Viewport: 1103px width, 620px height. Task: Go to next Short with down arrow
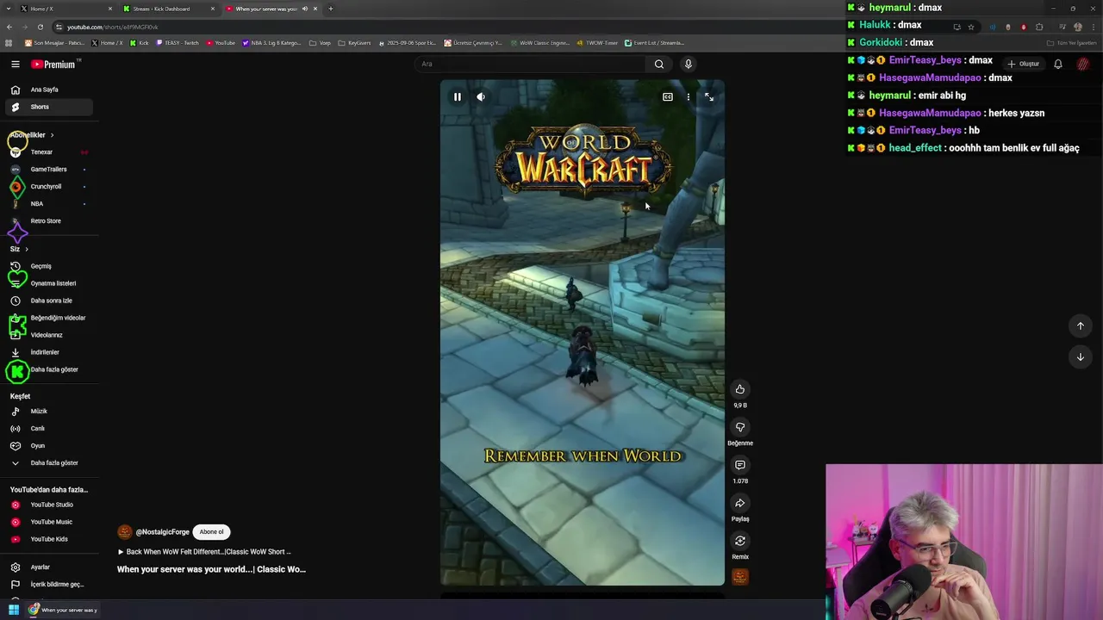point(1081,356)
